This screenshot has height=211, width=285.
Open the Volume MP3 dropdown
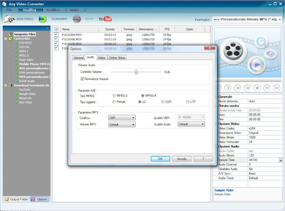point(122,124)
